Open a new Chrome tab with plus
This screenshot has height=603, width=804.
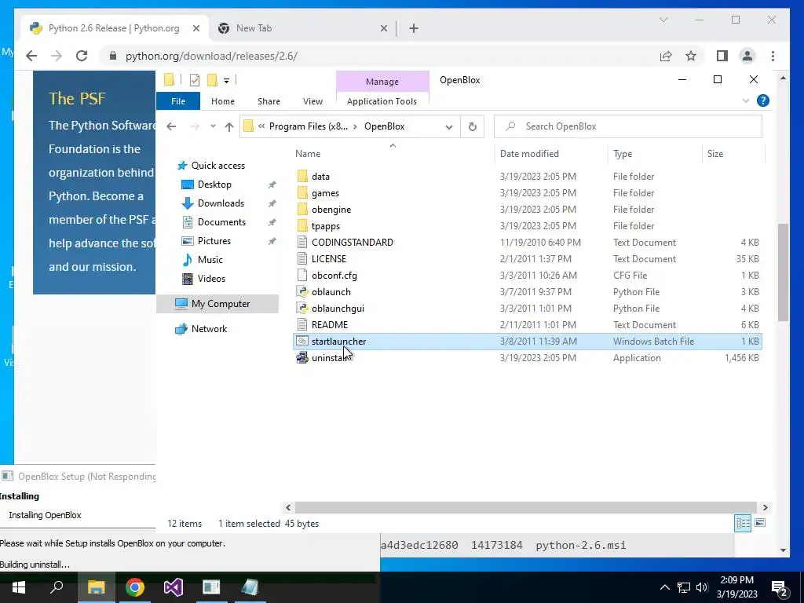tap(413, 28)
